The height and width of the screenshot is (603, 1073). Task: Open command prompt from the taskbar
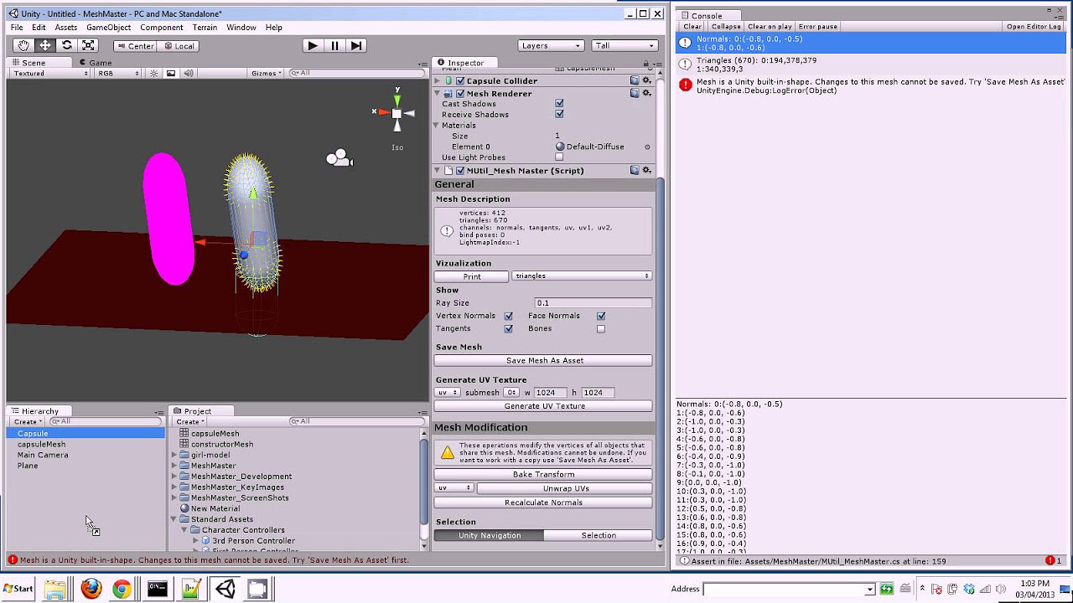pyautogui.click(x=157, y=590)
